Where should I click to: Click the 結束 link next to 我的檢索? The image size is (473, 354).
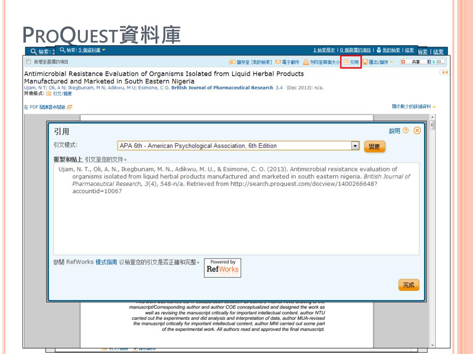pyautogui.click(x=409, y=50)
